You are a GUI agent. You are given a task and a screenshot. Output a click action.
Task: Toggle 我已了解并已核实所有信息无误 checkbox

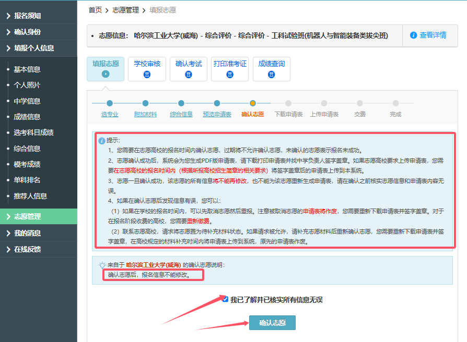225,299
